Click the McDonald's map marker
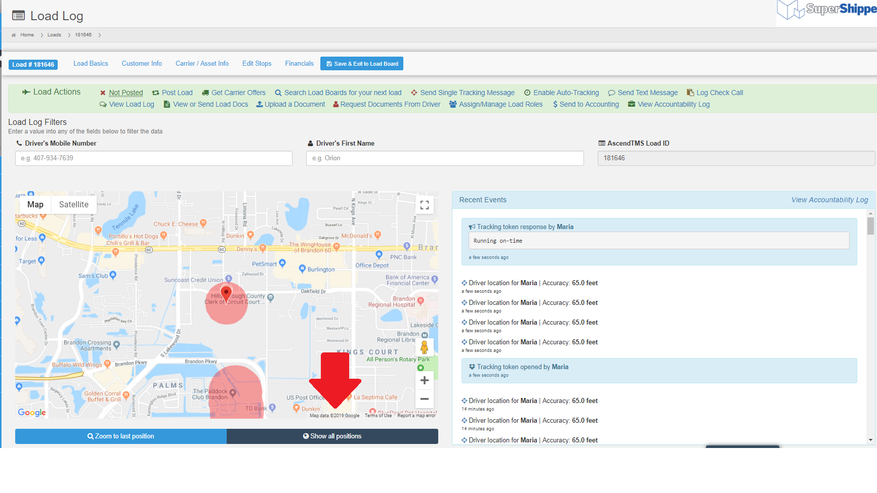Screen dimensions: 877x493 (x=378, y=235)
